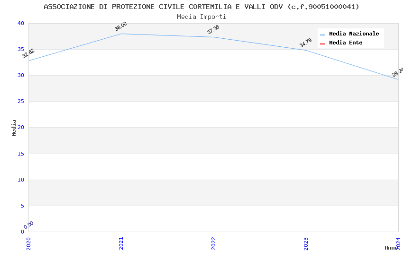
Task: Click the 10 tick on the y-axis
Action: [x=21, y=180]
